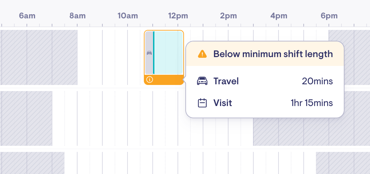Click the "Below minimum shift length" warning text
Viewport: 370px width, 174px height.
click(x=273, y=54)
